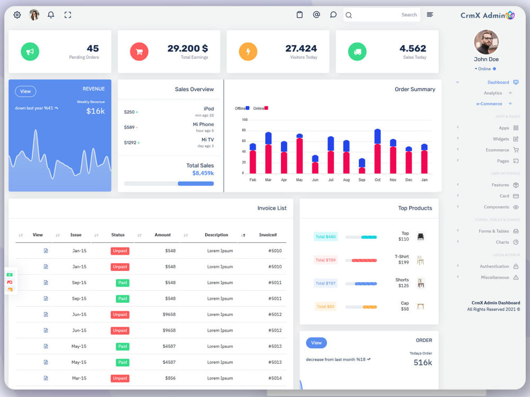Open the clipboard icon in top bar
Viewport: 530px width, 397px height.
(x=299, y=14)
